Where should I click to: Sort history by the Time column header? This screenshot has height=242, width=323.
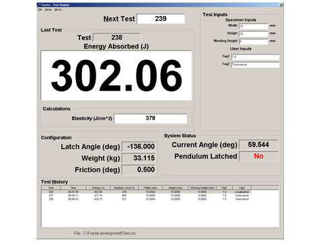(73, 188)
